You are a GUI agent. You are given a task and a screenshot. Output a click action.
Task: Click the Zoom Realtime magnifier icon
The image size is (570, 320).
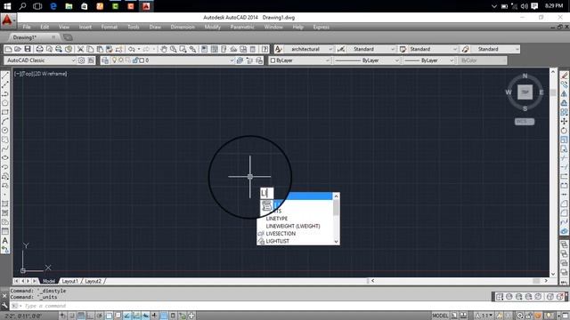[174, 49]
